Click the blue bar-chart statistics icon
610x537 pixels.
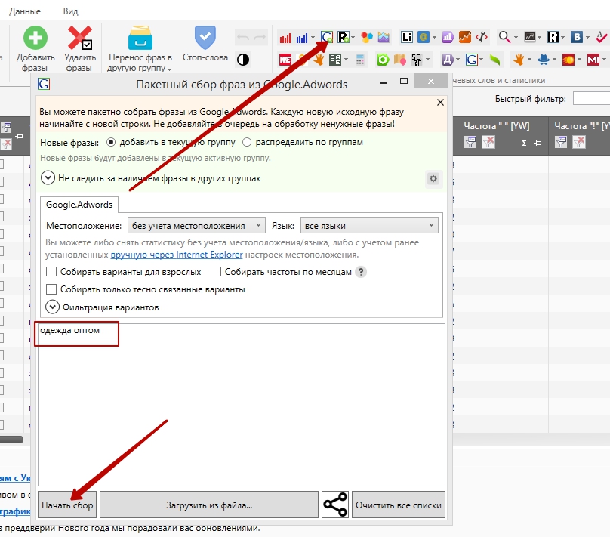point(302,38)
